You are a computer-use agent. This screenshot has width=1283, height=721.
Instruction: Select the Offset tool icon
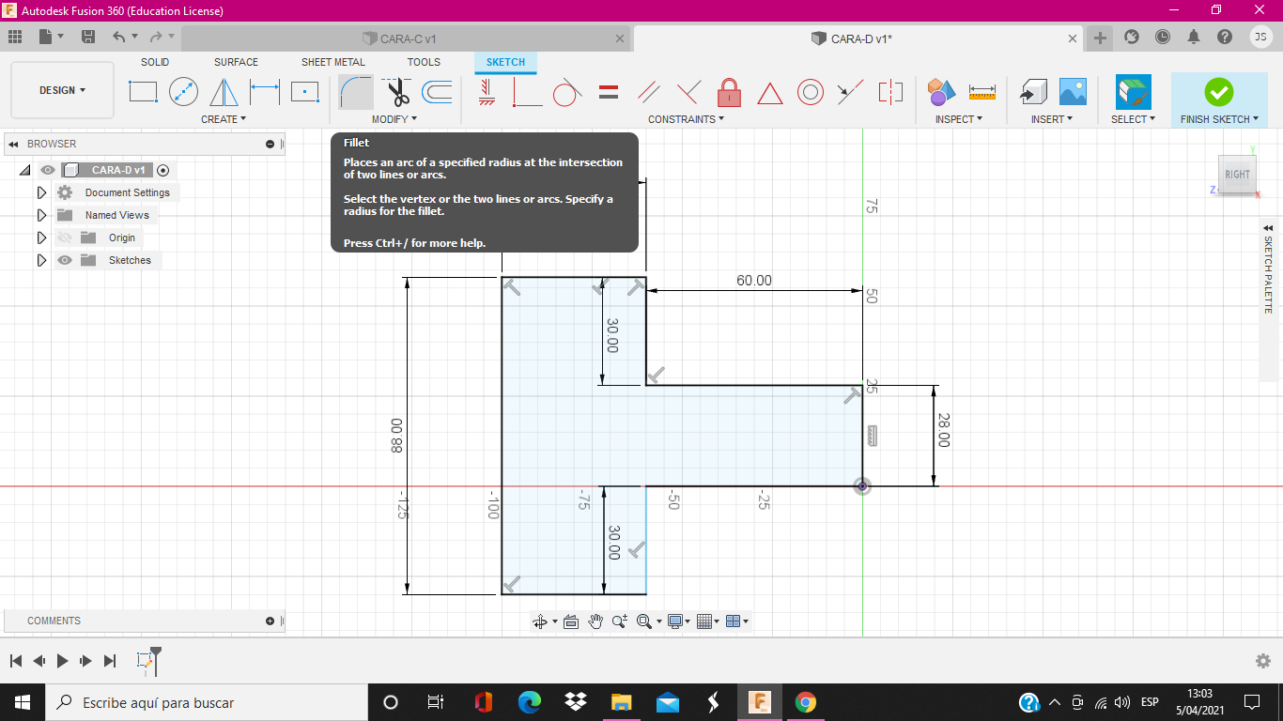[437, 92]
